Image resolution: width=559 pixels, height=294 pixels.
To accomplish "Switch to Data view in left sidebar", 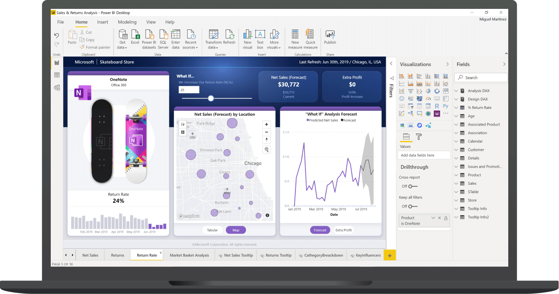I will pyautogui.click(x=57, y=75).
